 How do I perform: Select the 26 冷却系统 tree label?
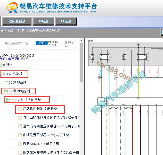(18, 83)
